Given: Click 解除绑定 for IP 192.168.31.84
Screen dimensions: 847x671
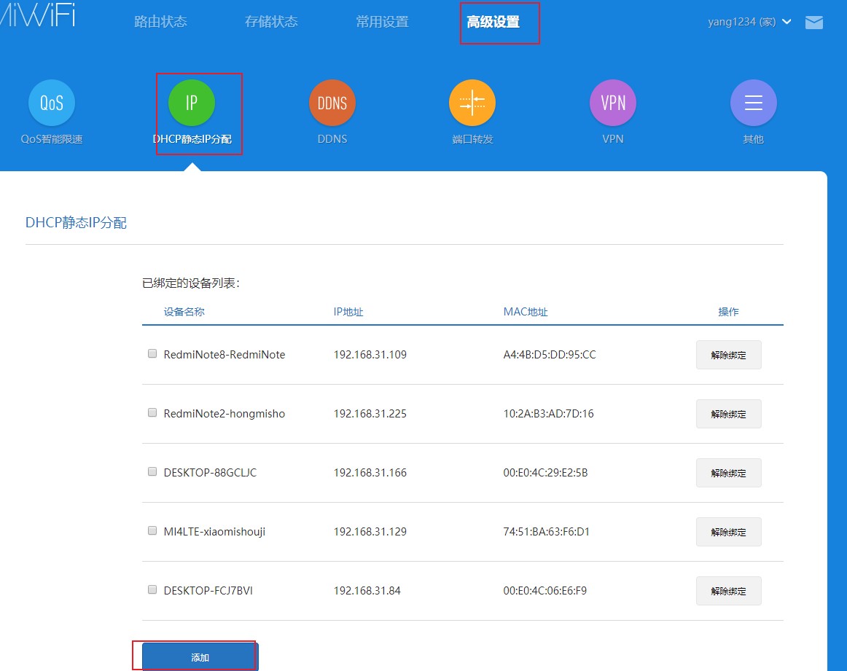Looking at the screenshot, I should coord(728,591).
